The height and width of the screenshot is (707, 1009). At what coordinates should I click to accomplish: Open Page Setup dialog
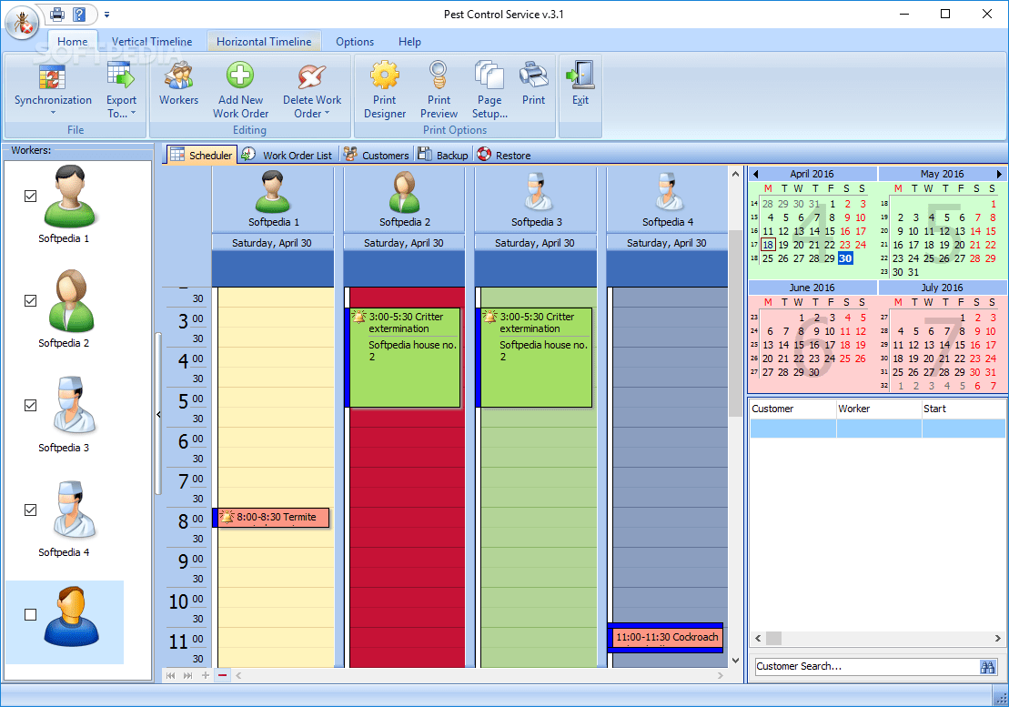(489, 90)
